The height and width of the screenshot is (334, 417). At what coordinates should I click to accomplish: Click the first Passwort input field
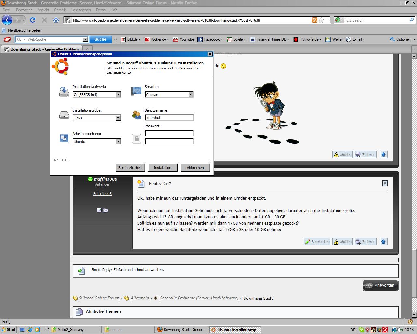169,133
